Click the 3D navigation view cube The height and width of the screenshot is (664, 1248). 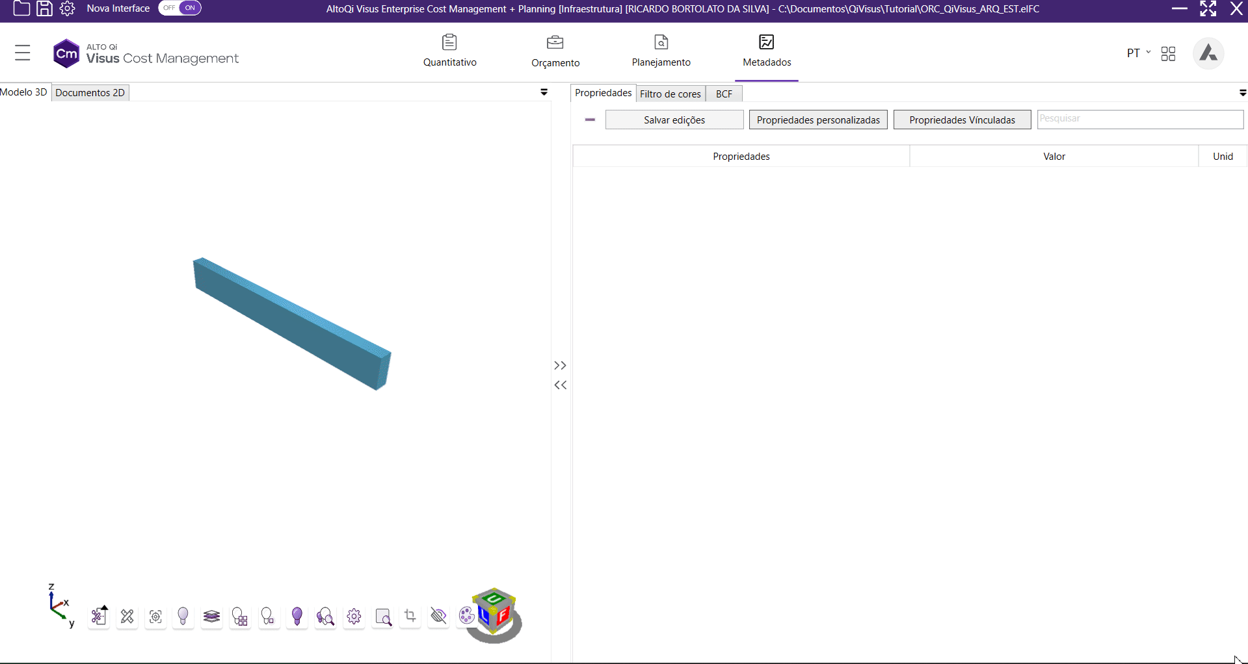[495, 612]
